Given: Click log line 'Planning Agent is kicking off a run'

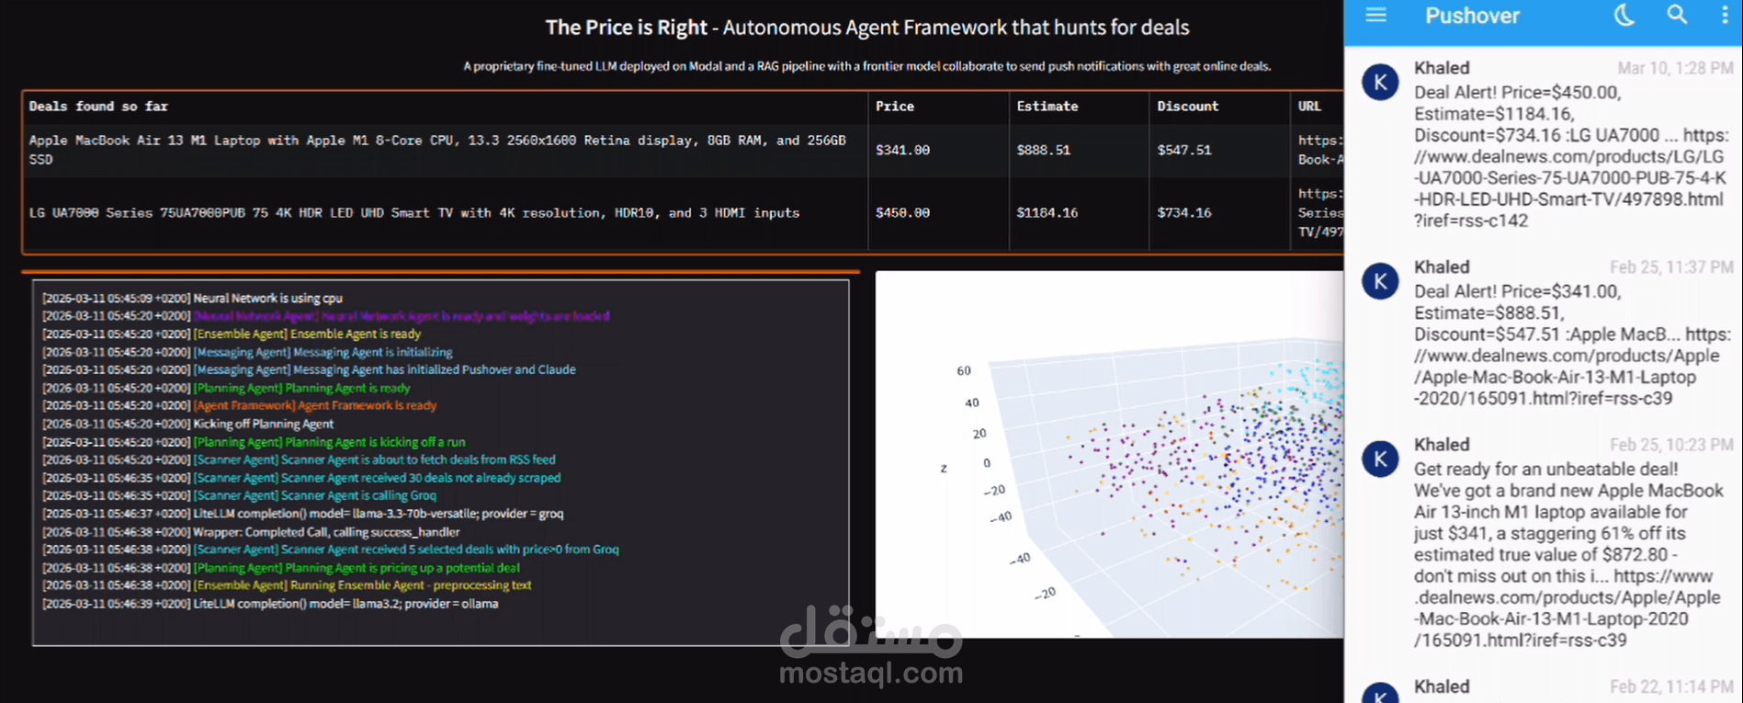Looking at the screenshot, I should point(254,442).
